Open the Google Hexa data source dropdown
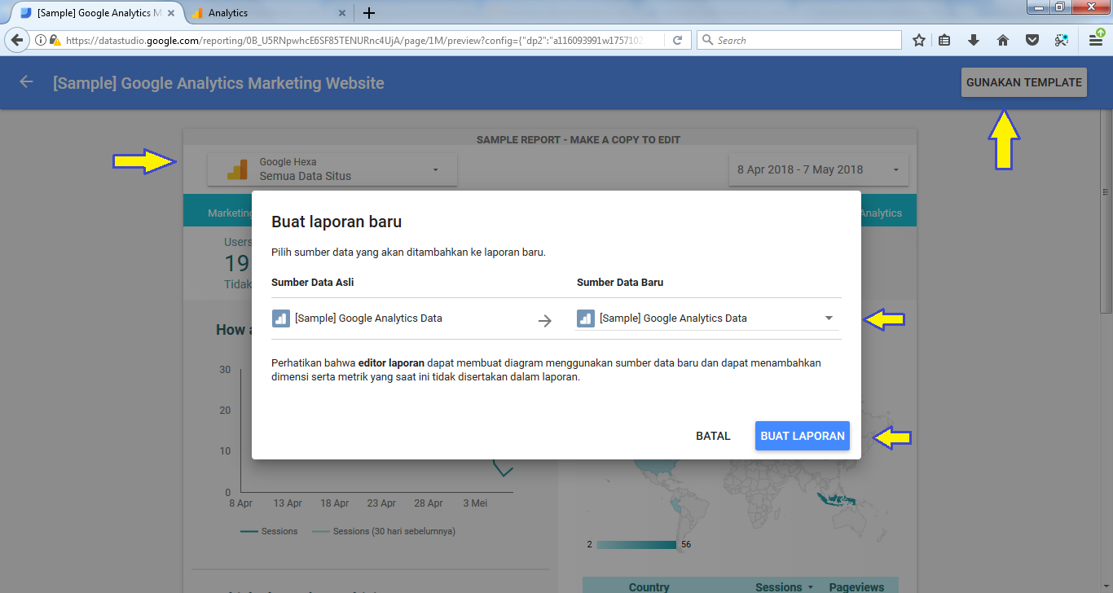This screenshot has height=593, width=1113. pyautogui.click(x=332, y=169)
